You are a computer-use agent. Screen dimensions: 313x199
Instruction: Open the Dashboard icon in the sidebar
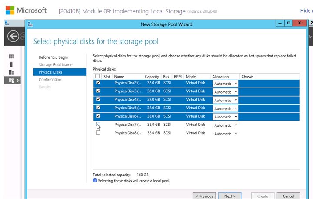point(12,56)
